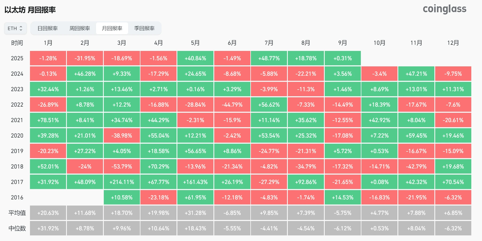The height and width of the screenshot is (241, 482).
Task: Click the 2017 March +214.11% cell
Action: point(122,182)
